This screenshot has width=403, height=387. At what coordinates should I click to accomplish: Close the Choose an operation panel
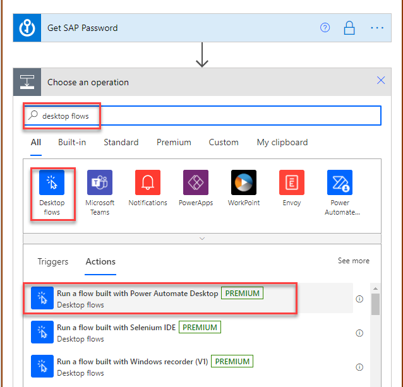[x=381, y=80]
